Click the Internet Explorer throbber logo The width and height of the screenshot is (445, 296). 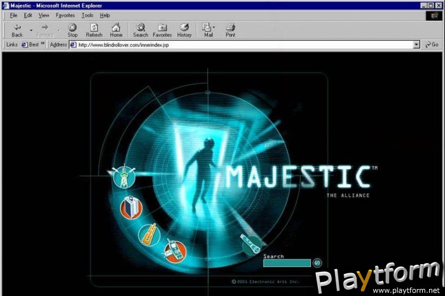click(434, 16)
